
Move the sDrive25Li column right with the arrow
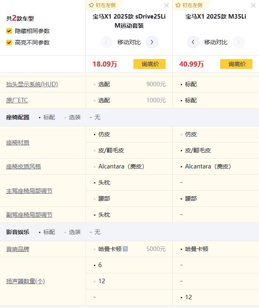(x=152, y=42)
